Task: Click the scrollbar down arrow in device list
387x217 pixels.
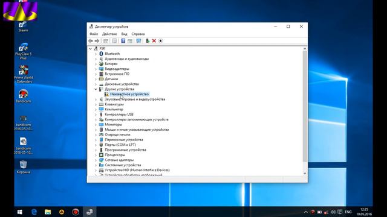Action: coord(305,174)
